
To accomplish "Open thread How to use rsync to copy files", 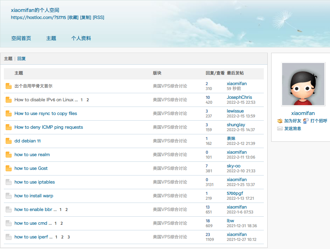I will click(45, 114).
